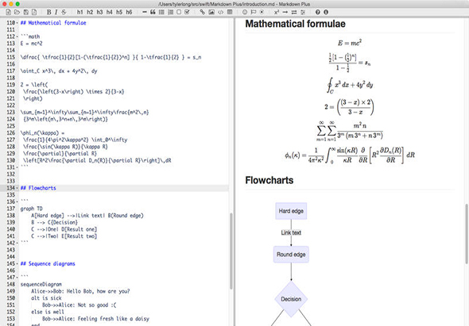Insert heading level h4
The image size is (469, 326).
pyautogui.click(x=110, y=12)
